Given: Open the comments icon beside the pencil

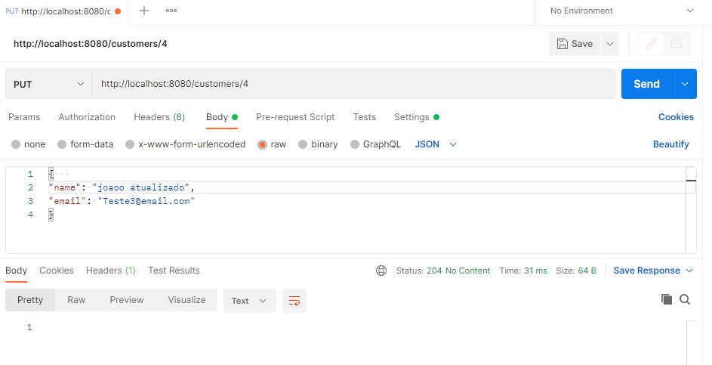Looking at the screenshot, I should [677, 44].
